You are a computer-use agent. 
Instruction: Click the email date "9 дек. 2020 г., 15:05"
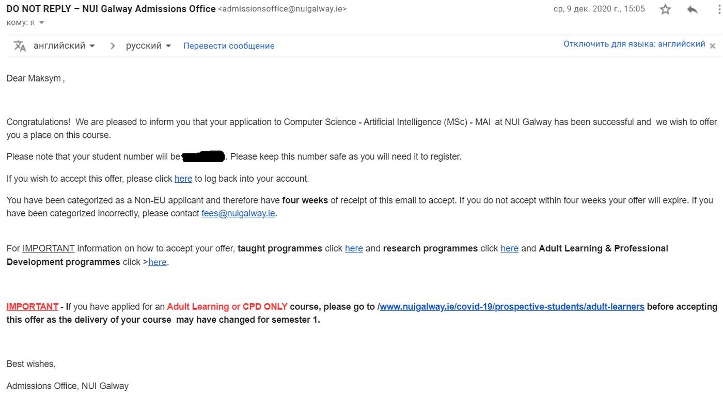599,9
